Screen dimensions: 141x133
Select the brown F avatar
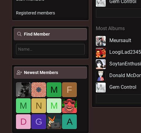(x=69, y=90)
